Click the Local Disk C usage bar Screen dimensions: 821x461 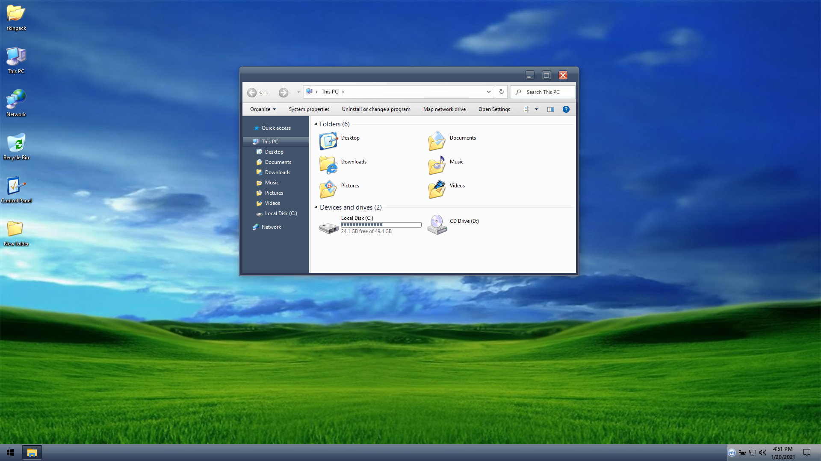click(x=381, y=225)
